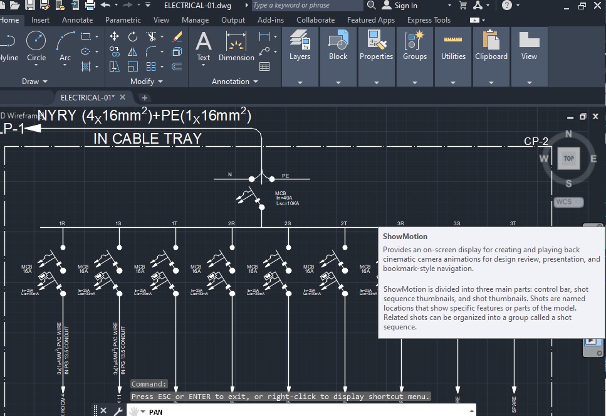
Task: Open the Circle options dropdown arrow
Action: [36, 65]
